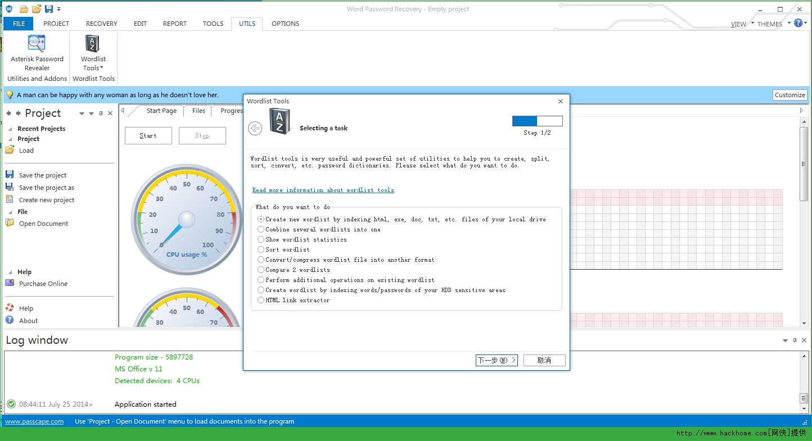The image size is (812, 441).
Task: Click the 下一步(N) next button
Action: click(x=497, y=360)
